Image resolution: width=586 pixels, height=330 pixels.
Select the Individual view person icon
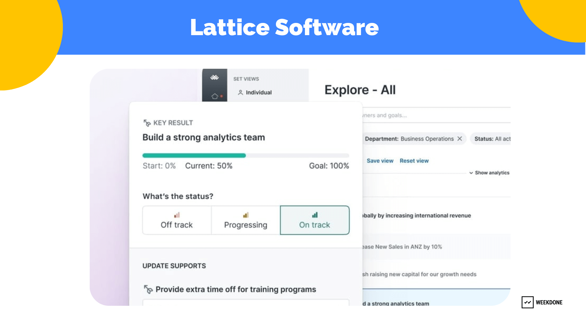coord(241,92)
